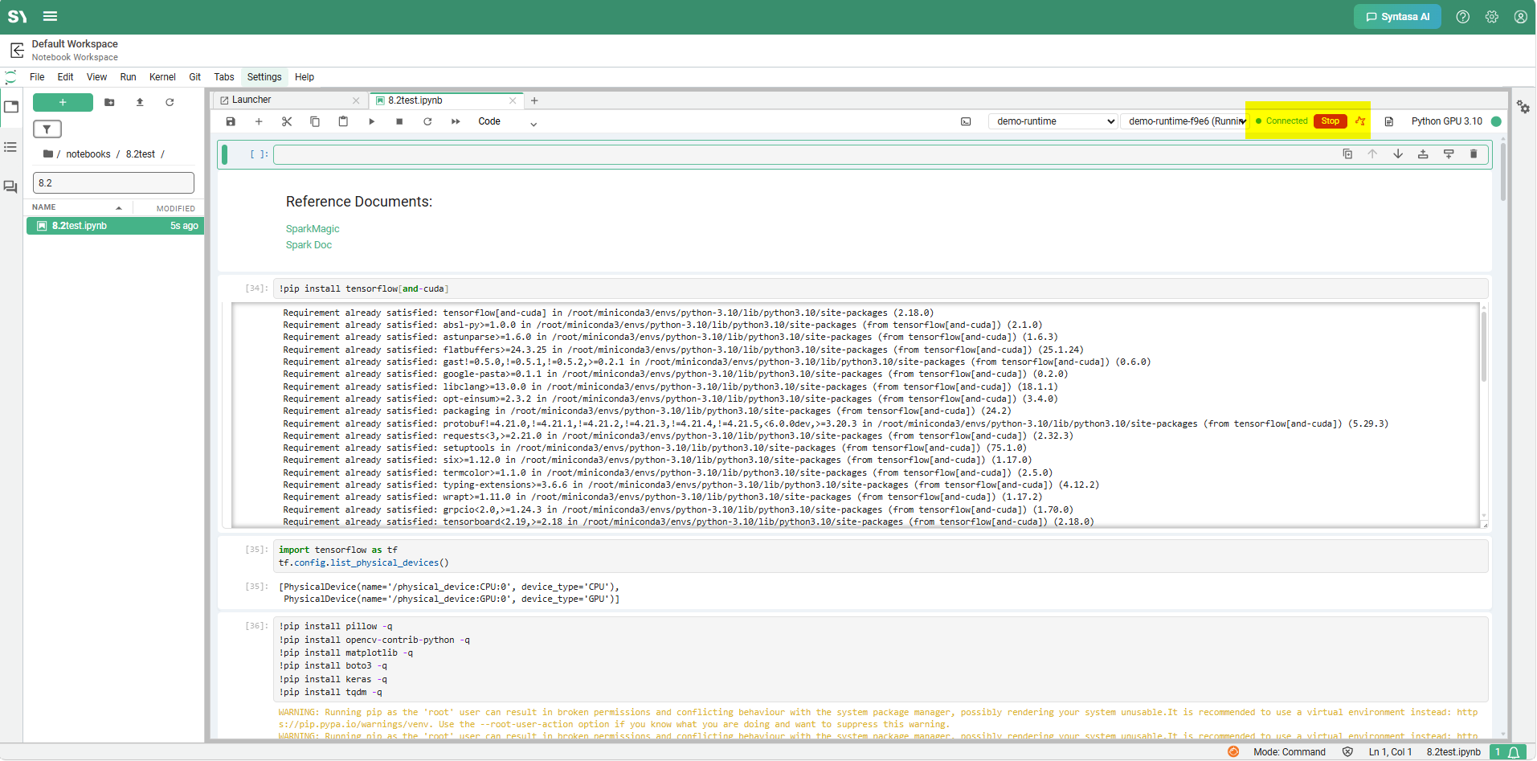
Task: Click the file name filter input field
Action: tap(113, 182)
